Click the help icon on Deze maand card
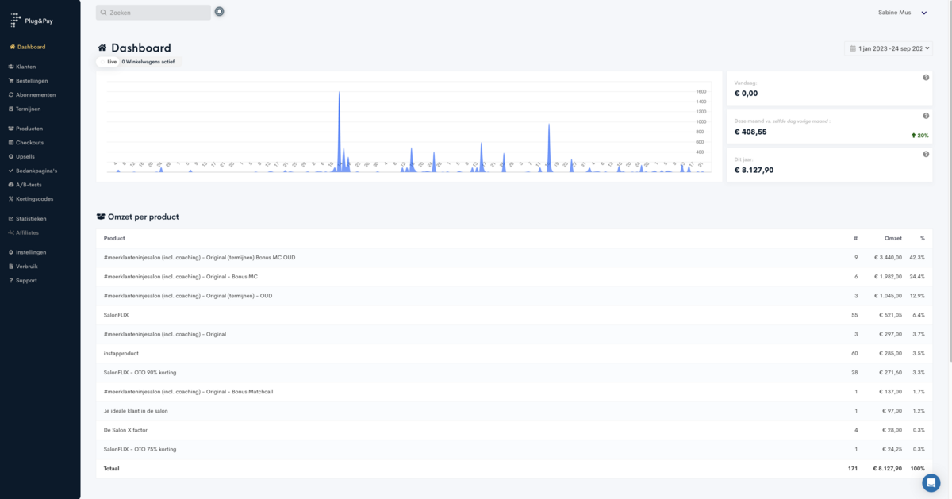 click(926, 116)
